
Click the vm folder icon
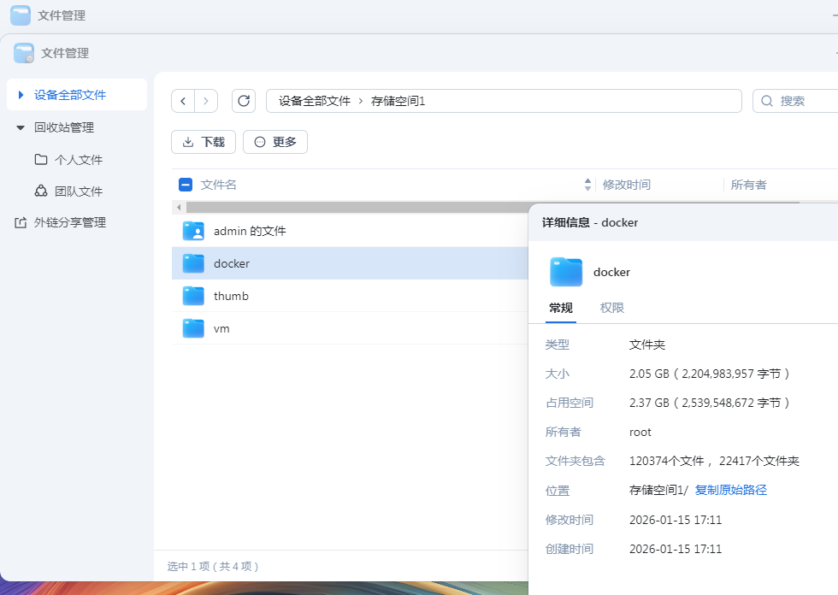point(192,328)
